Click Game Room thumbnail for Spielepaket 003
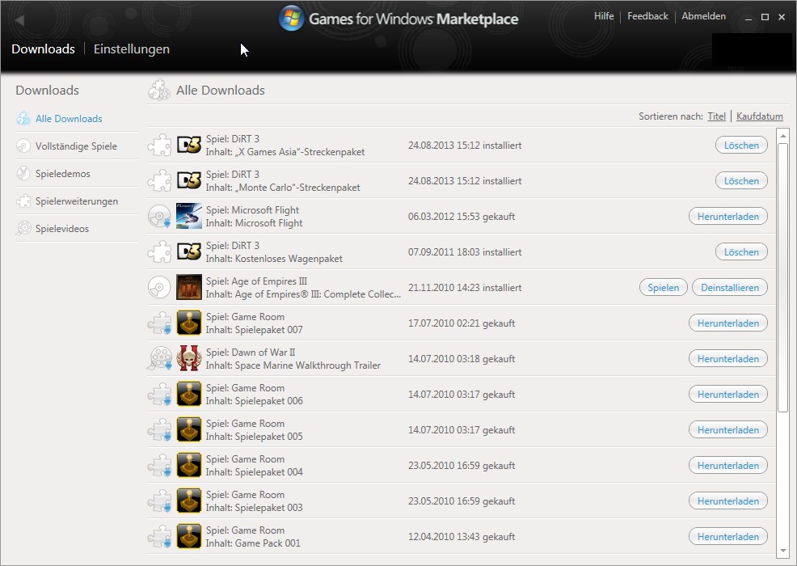Image resolution: width=797 pixels, height=566 pixels. pos(189,501)
